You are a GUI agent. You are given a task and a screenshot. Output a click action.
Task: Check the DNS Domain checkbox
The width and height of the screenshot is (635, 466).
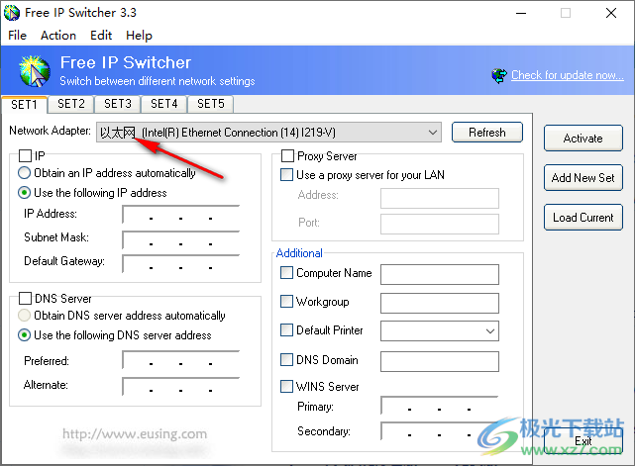(286, 359)
